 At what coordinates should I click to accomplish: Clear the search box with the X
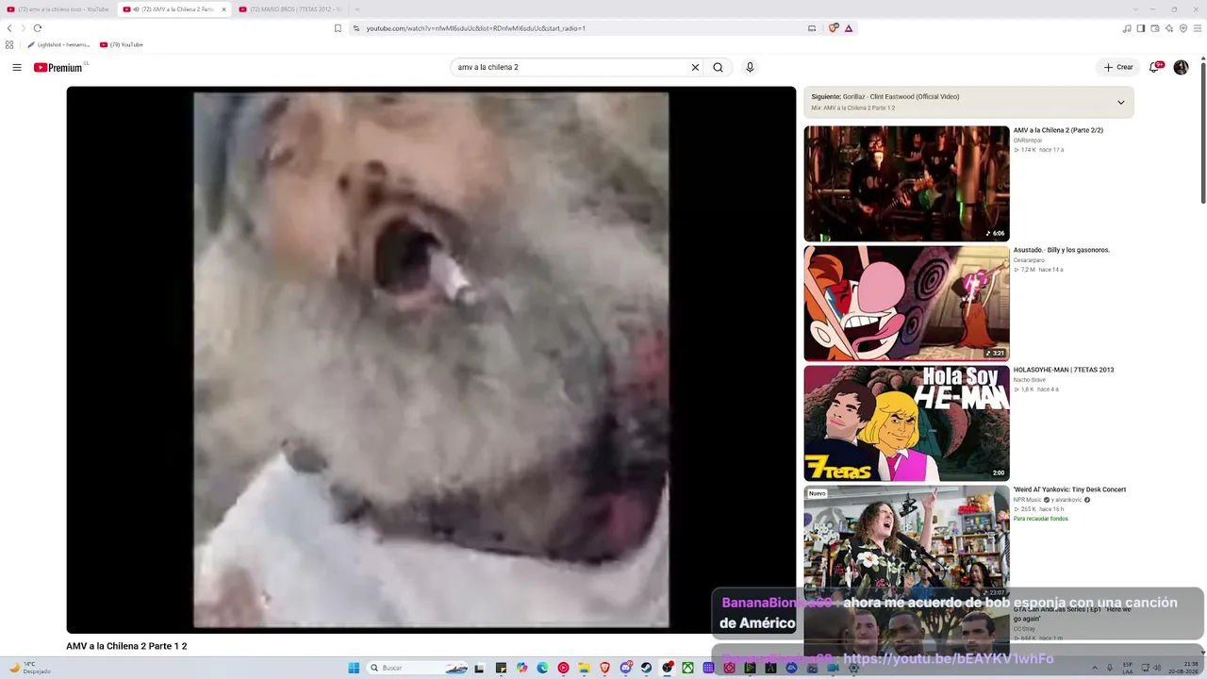pyautogui.click(x=695, y=68)
